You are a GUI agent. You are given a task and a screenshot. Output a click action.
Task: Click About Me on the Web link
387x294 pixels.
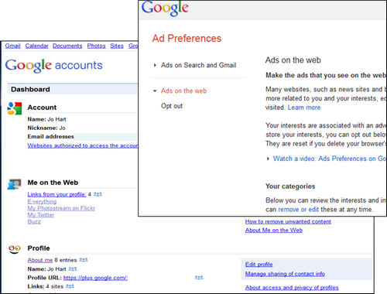point(274,230)
